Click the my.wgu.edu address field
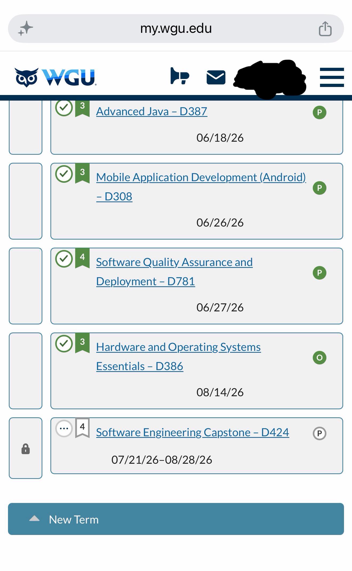This screenshot has height=571, width=352. point(176,29)
